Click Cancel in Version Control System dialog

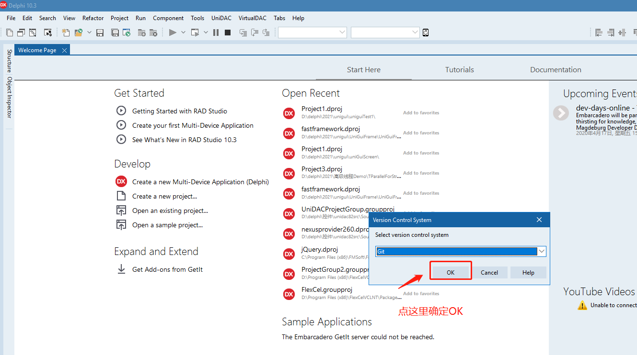click(489, 272)
